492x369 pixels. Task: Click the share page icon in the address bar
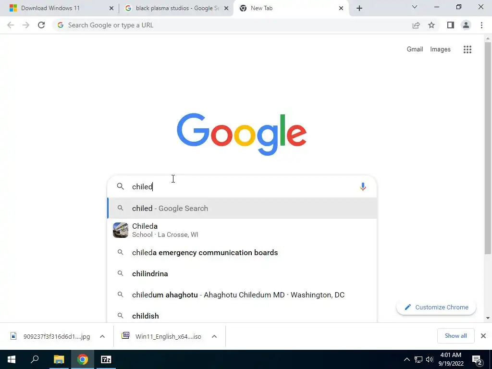pos(416,25)
